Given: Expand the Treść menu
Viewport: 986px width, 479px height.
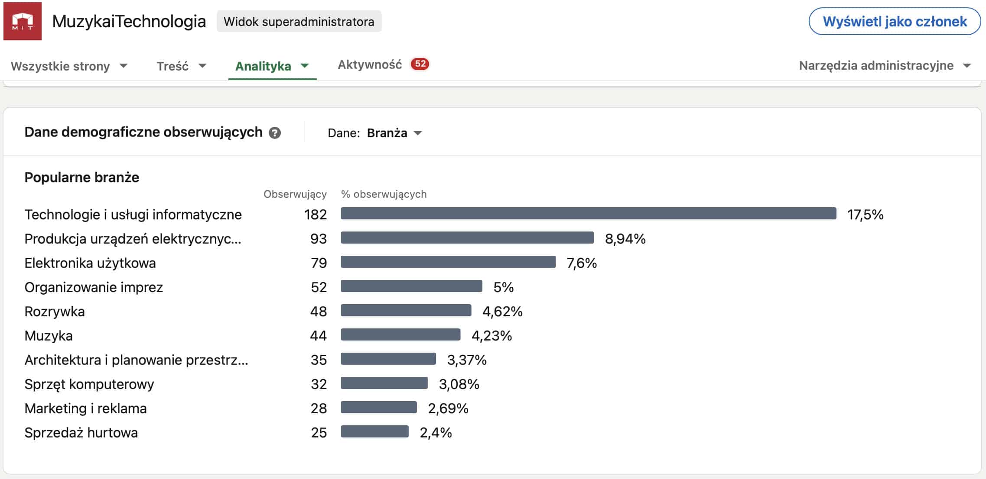Looking at the screenshot, I should pos(181,66).
